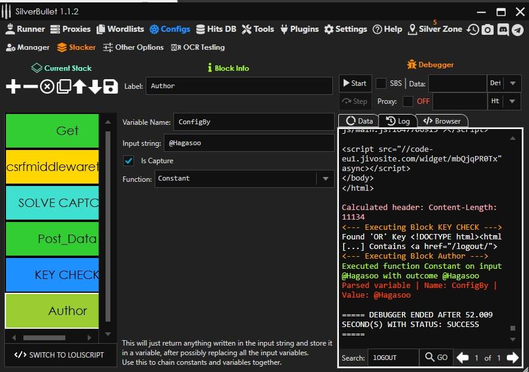Uncheck the Is Capture checkbox
Viewport: 529px width, 372px height.
(128, 161)
